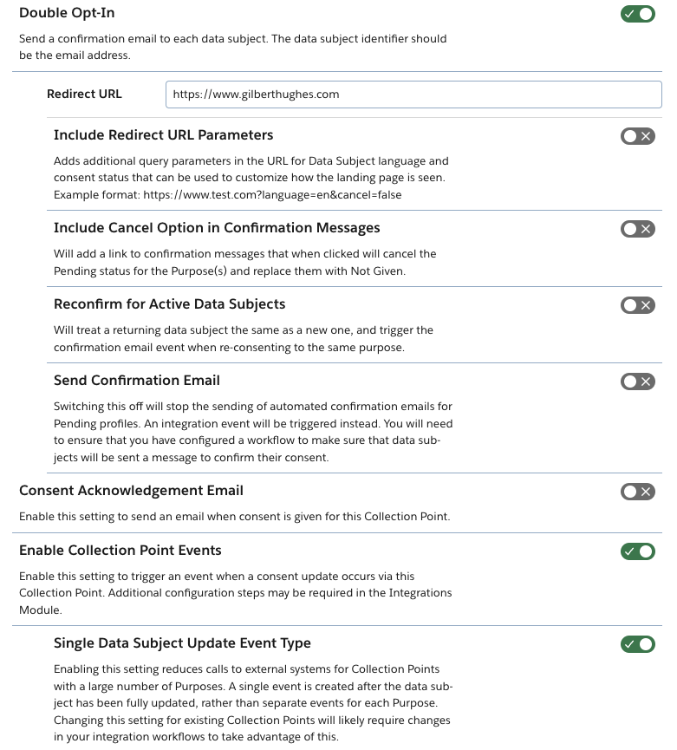This screenshot has width=677, height=750.
Task: Click the "Double Opt-In" heading text
Action: click(x=67, y=13)
